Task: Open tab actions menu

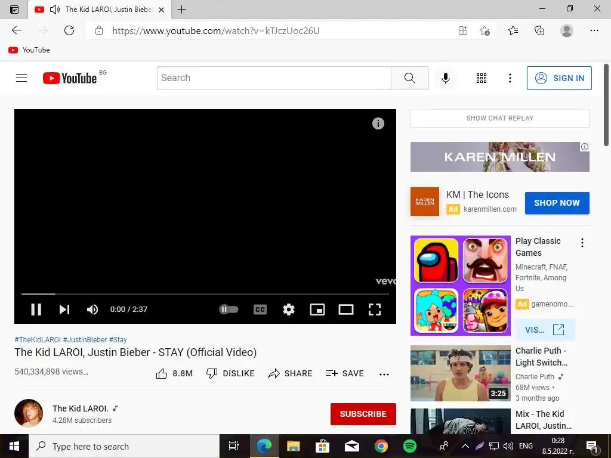Action: pyautogui.click(x=14, y=10)
